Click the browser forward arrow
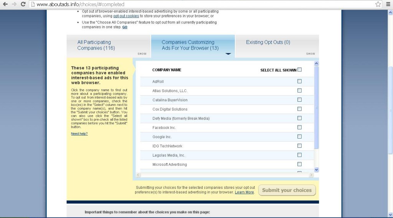393x218 pixels. point(14,4)
